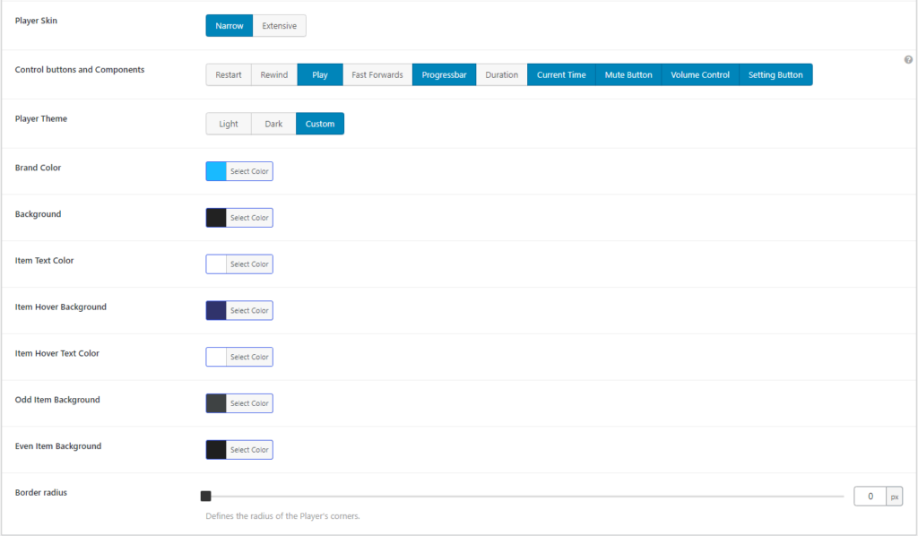Switch to the Extensive player skin
Screen dimensions: 918x536
(x=279, y=25)
